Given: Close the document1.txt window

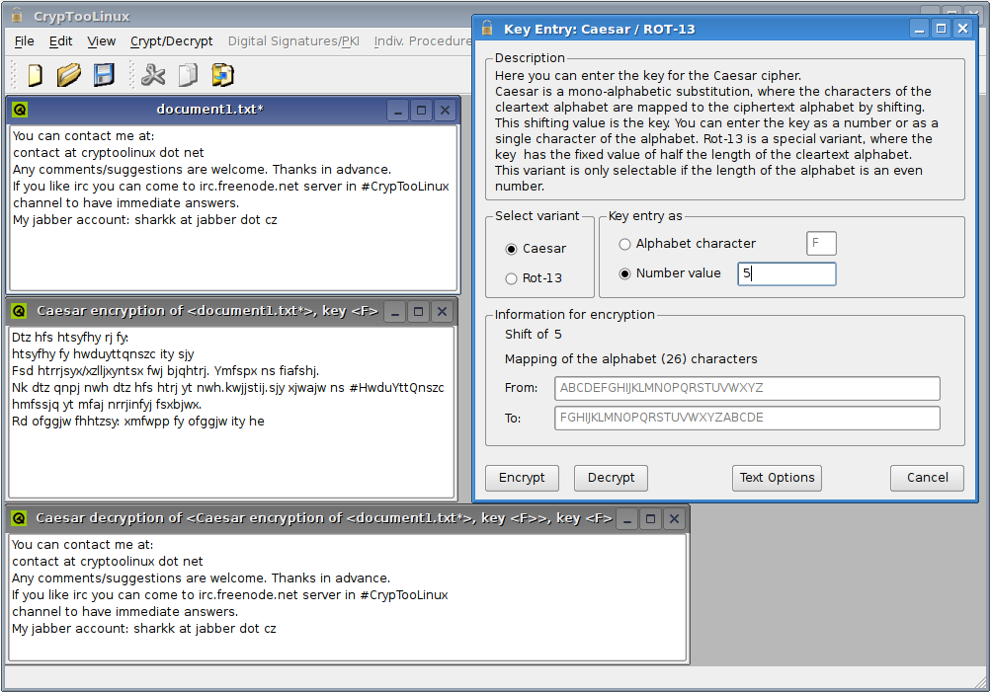Looking at the screenshot, I should pos(445,111).
